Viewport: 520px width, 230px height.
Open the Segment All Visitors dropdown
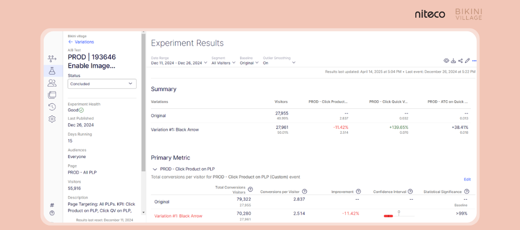tap(223, 63)
